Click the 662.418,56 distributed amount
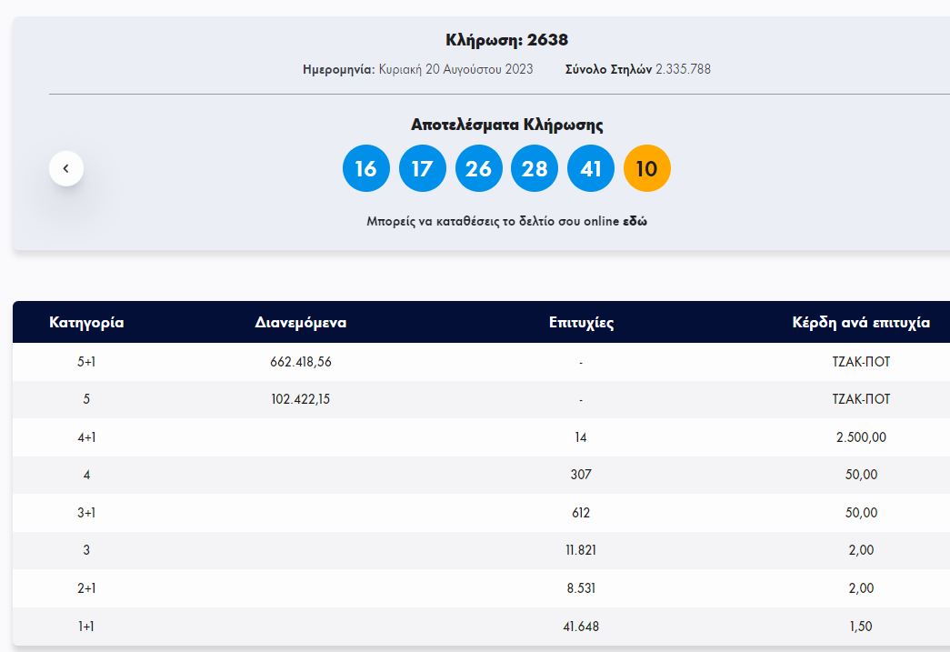Image resolution: width=950 pixels, height=652 pixels. tap(301, 362)
